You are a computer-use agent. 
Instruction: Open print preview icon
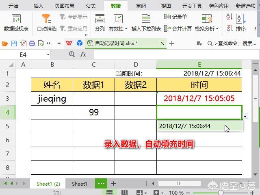coord(41,43)
